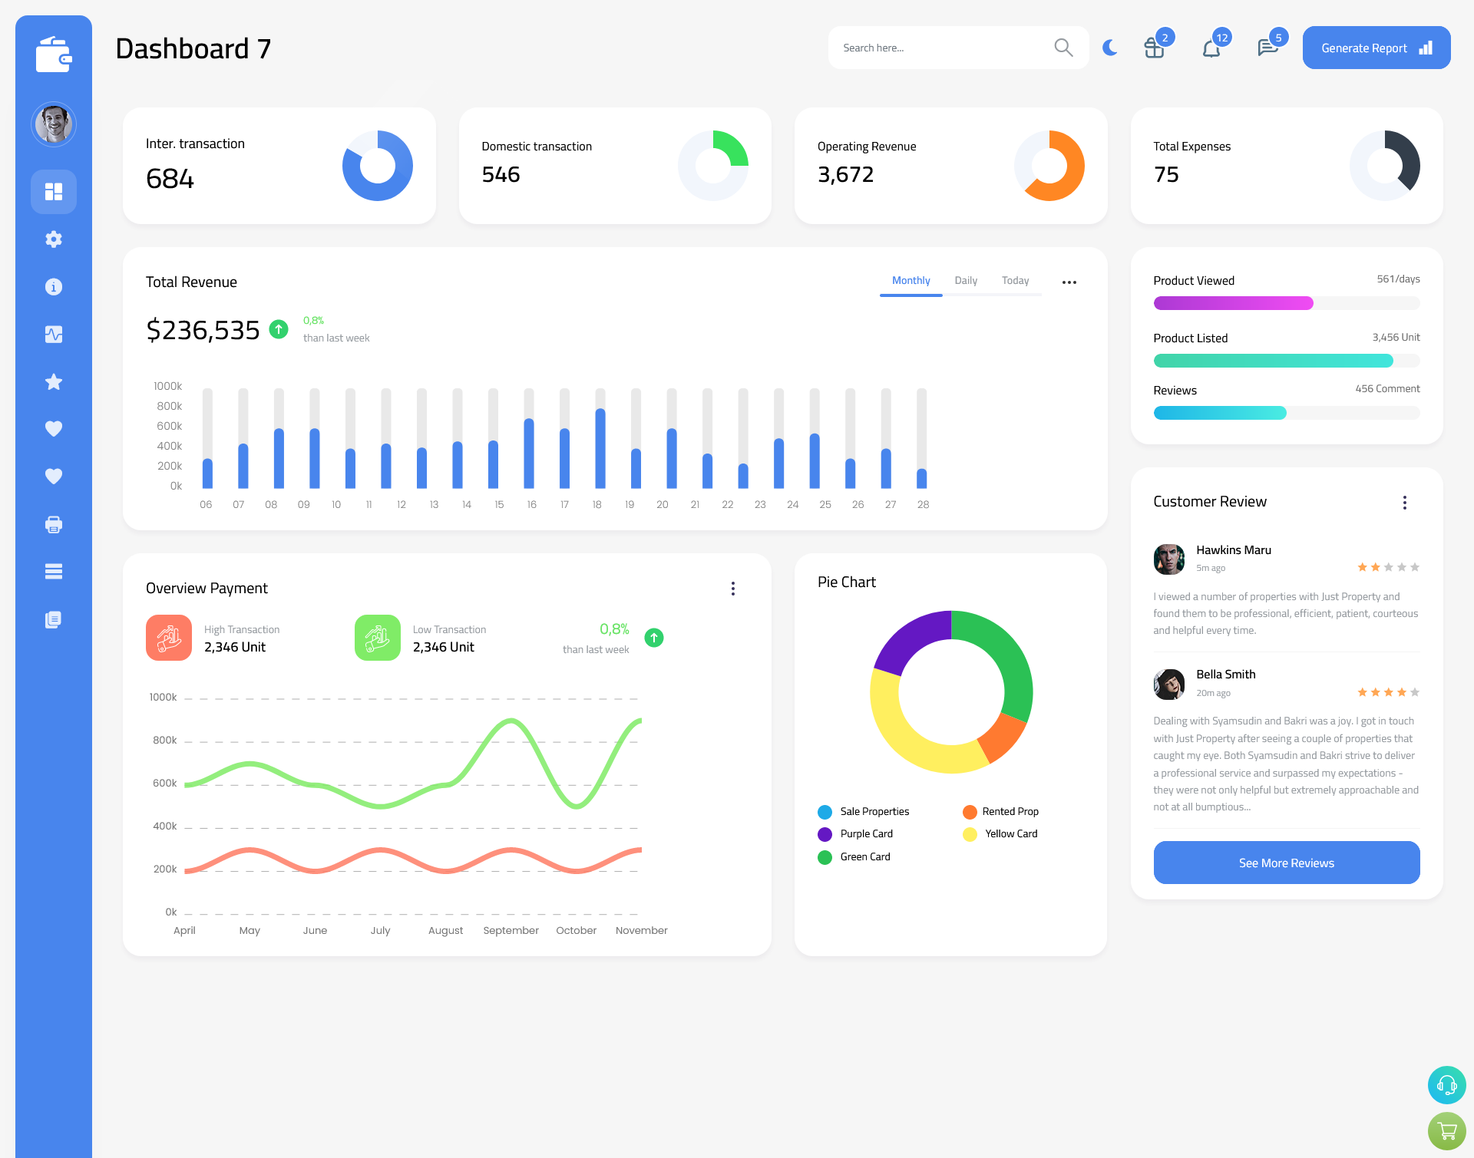Click the dark mode toggle icon
The image size is (1474, 1158).
pos(1109,48)
